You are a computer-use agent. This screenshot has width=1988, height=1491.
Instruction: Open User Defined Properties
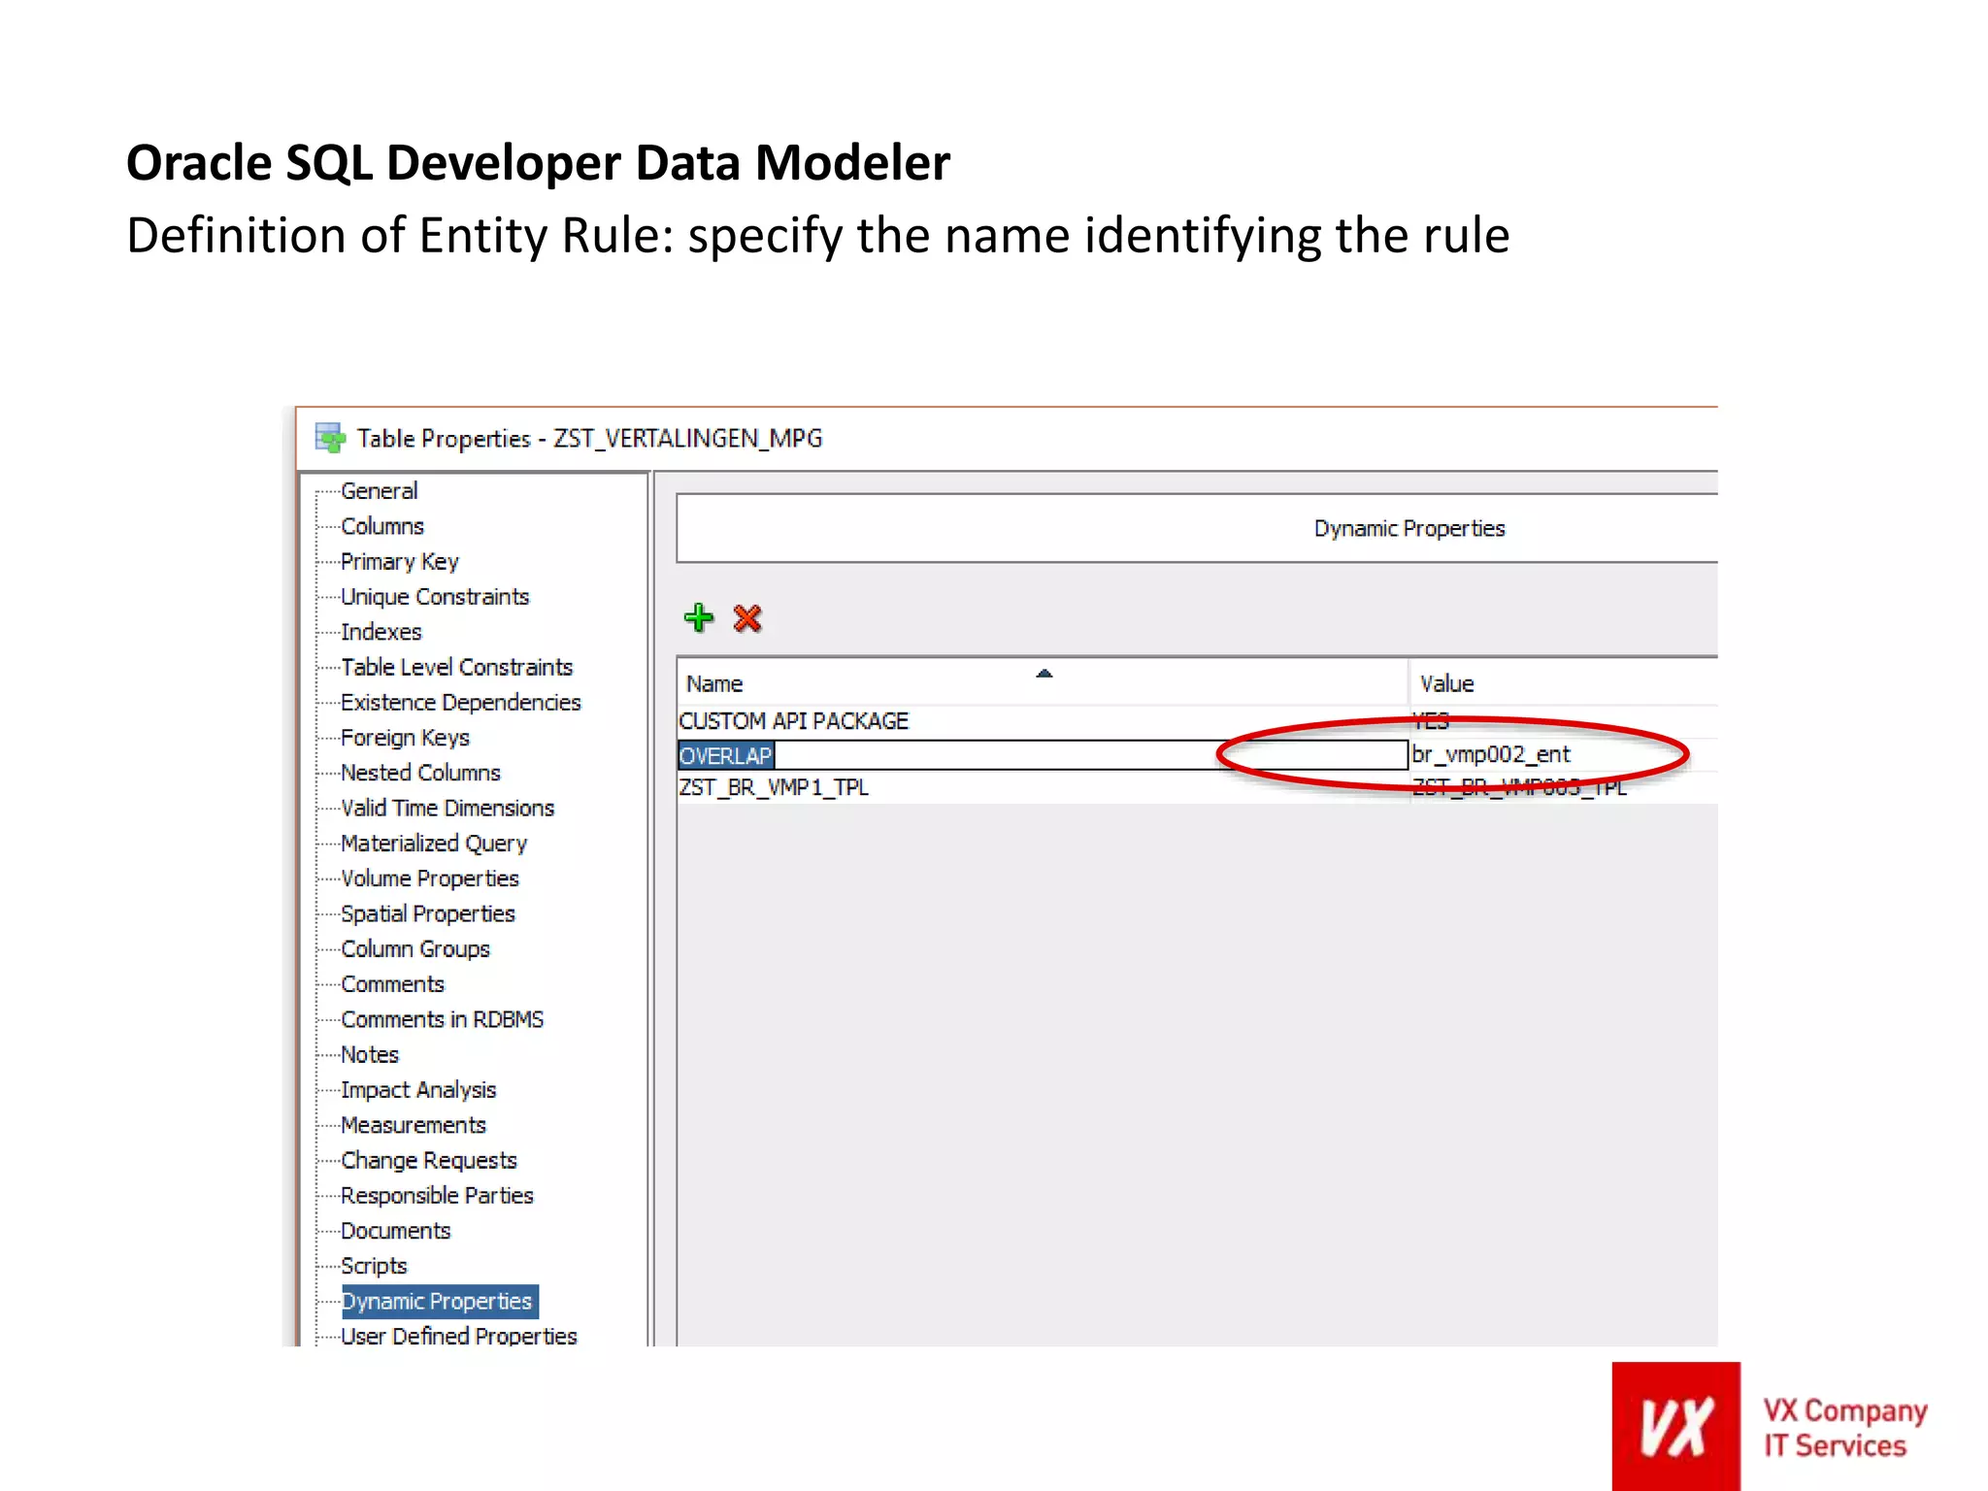point(458,1337)
